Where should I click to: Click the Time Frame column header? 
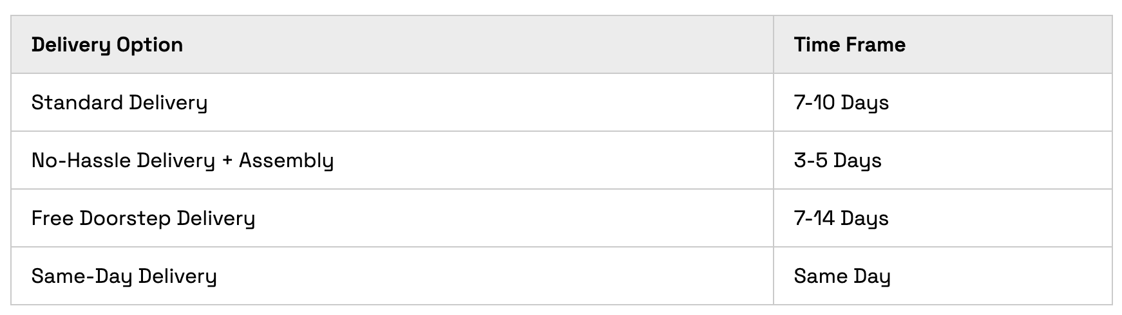tap(849, 45)
